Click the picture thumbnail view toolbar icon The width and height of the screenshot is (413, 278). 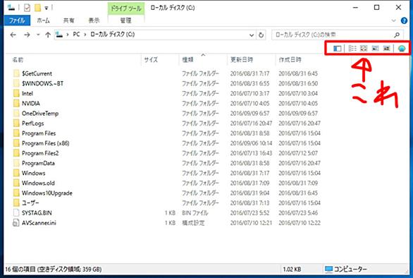click(x=386, y=48)
